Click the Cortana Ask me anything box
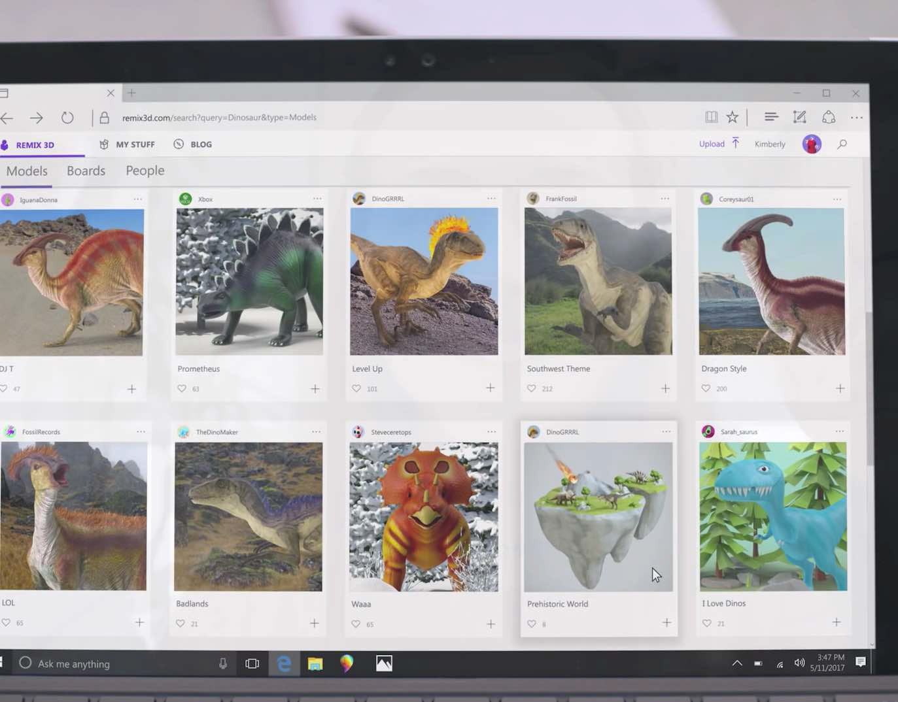Screen dimensions: 898x702 124,663
